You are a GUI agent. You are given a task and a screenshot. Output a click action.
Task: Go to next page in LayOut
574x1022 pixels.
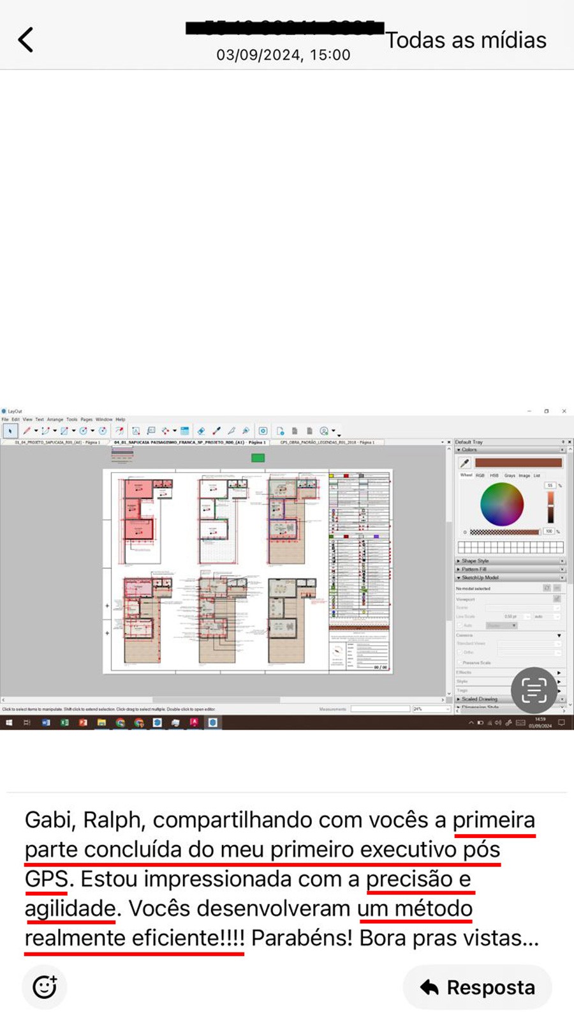pos(309,431)
